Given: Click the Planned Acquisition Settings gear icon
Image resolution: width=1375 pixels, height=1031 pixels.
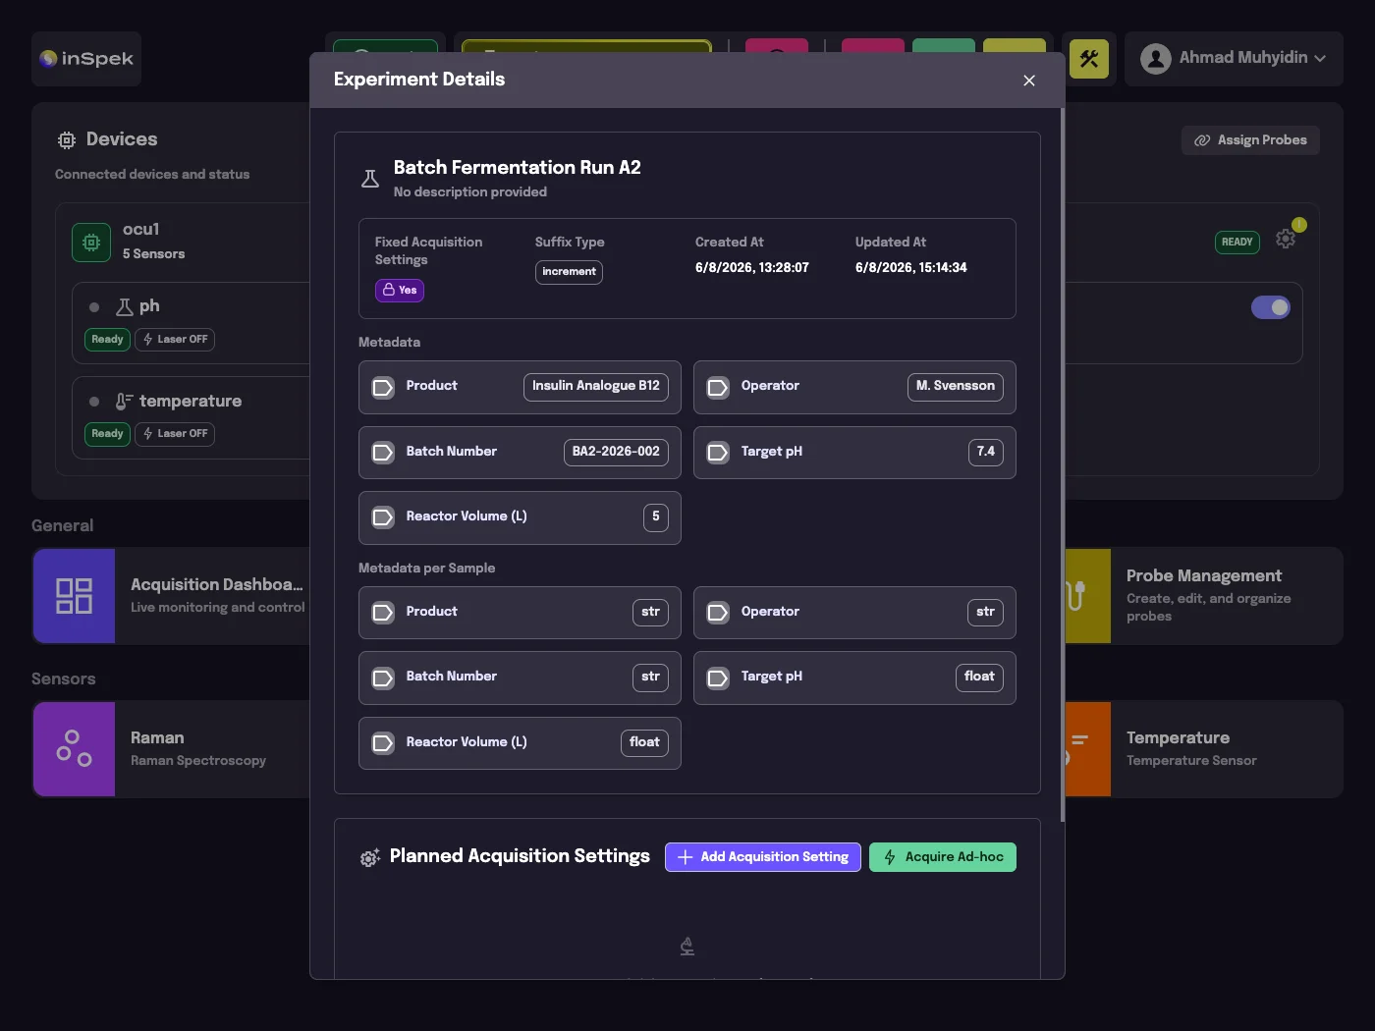Looking at the screenshot, I should click(370, 857).
